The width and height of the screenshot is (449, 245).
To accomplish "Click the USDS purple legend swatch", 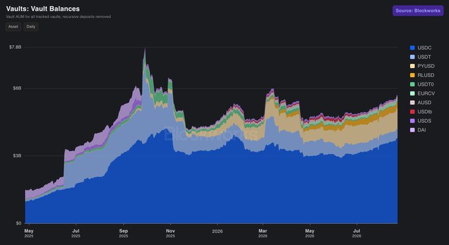I will (412, 121).
